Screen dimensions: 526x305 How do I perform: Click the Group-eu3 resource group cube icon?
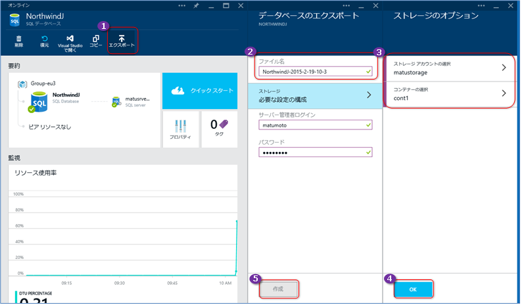(x=22, y=84)
